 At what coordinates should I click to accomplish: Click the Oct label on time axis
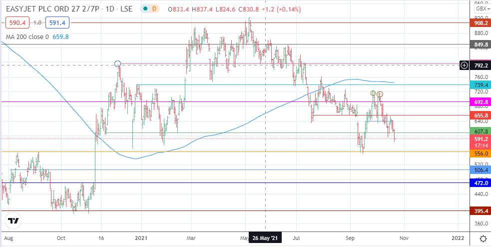[61, 238]
